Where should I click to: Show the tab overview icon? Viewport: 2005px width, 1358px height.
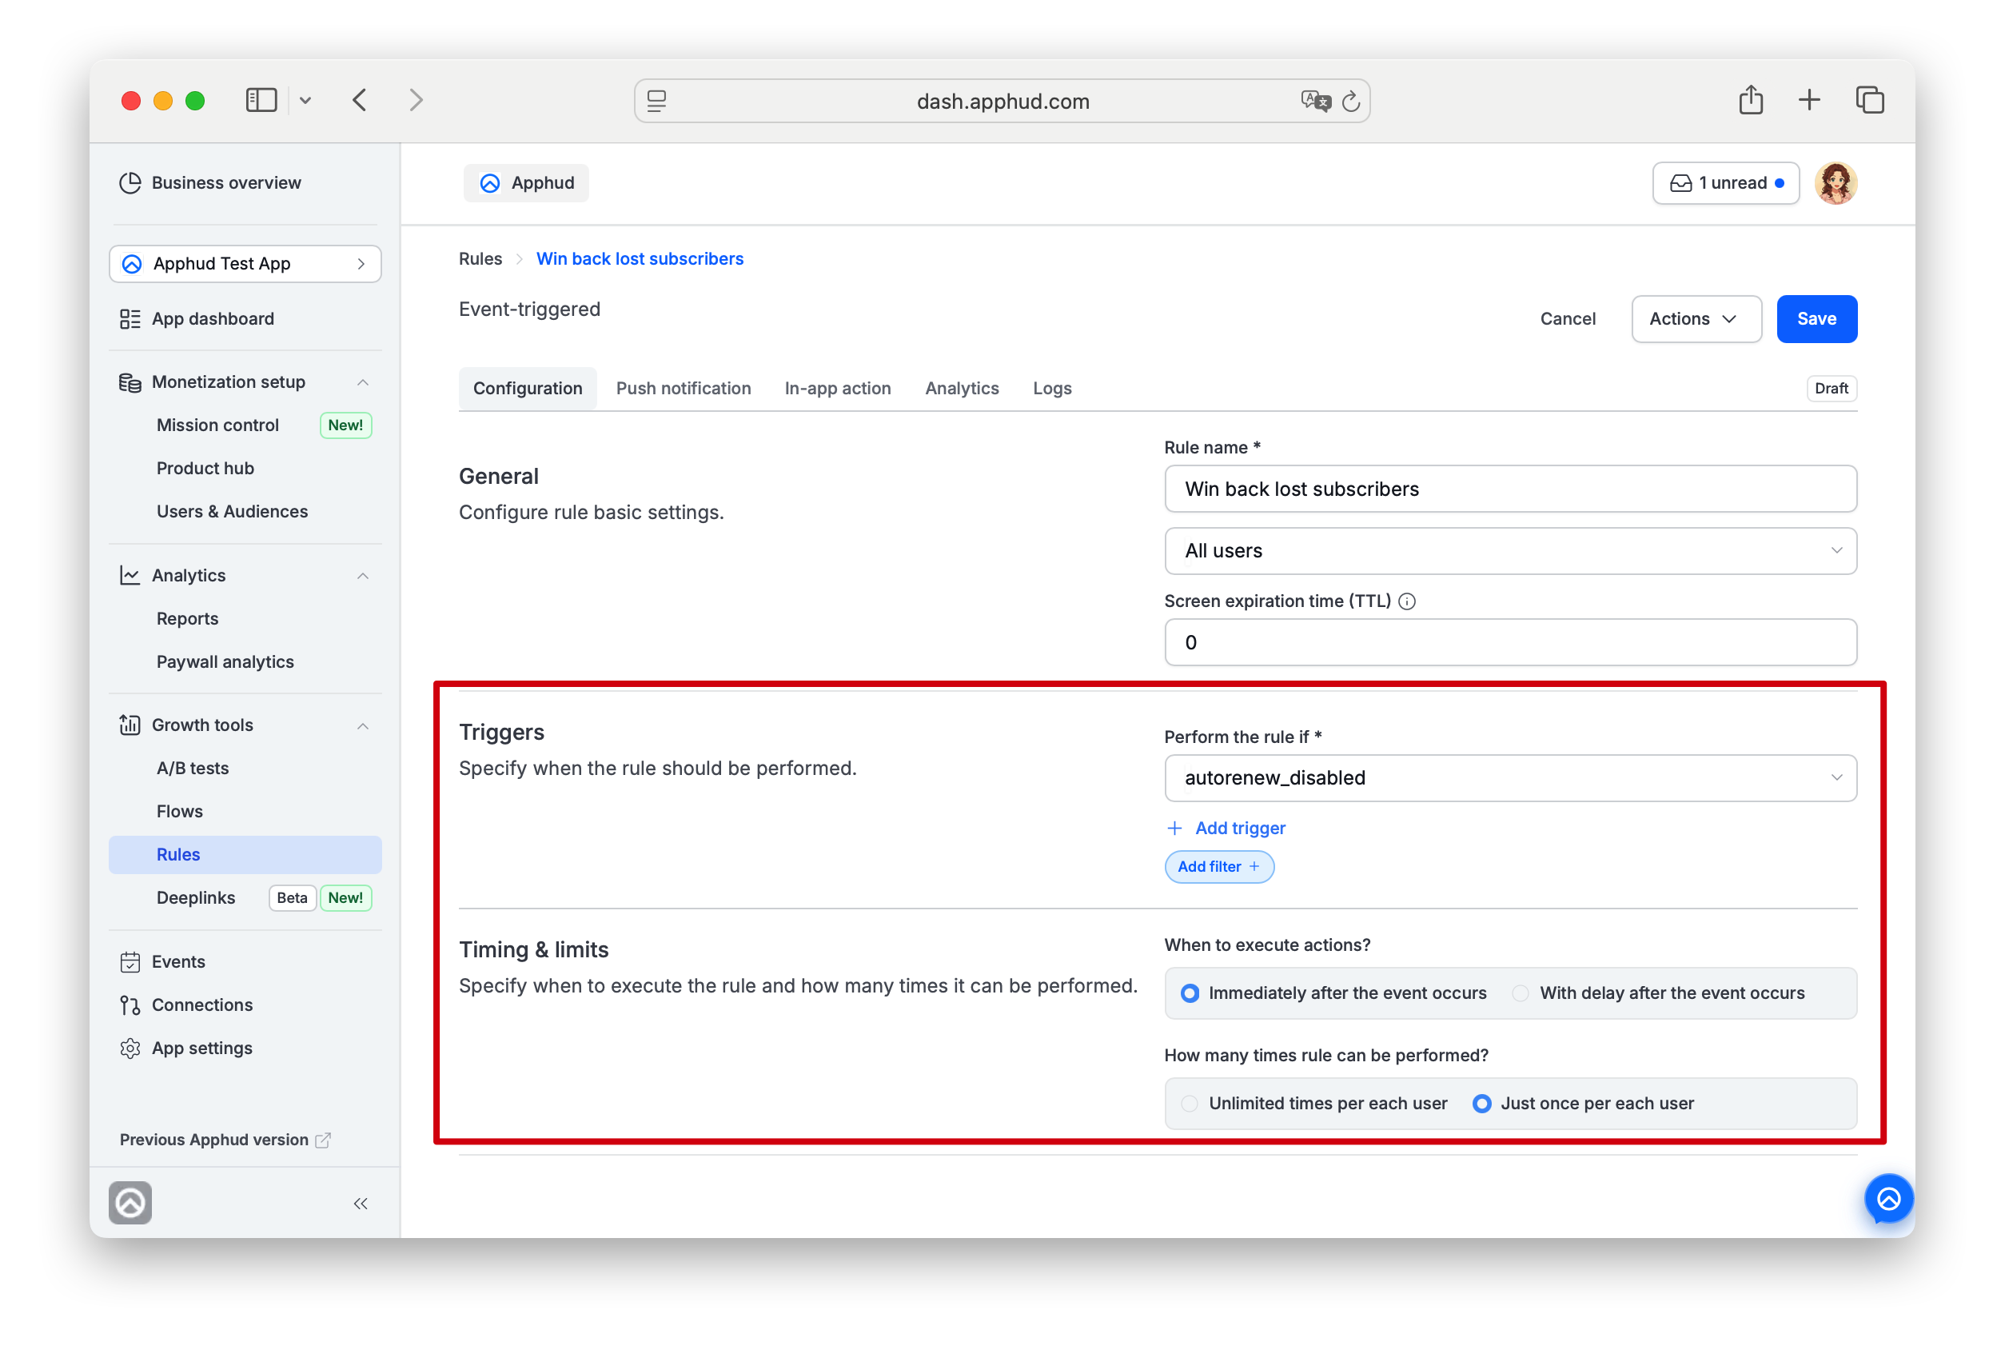(1870, 100)
